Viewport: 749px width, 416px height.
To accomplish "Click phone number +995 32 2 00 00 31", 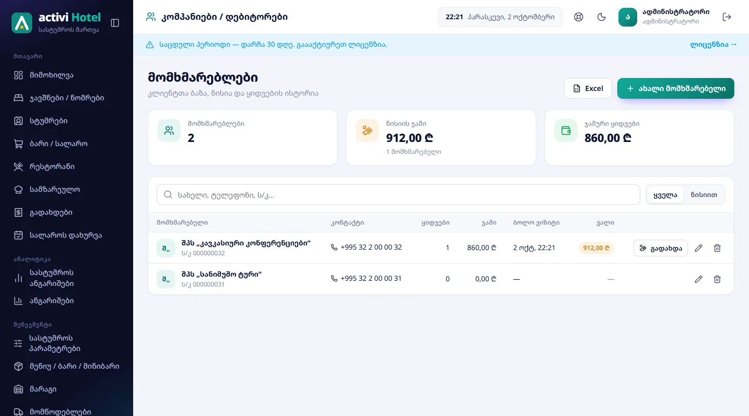I will [x=366, y=279].
